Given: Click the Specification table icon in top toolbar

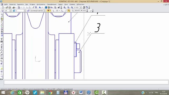Looking at the screenshot, I should click(36, 7).
